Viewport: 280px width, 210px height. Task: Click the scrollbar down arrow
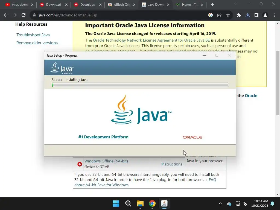pyautogui.click(x=278, y=194)
